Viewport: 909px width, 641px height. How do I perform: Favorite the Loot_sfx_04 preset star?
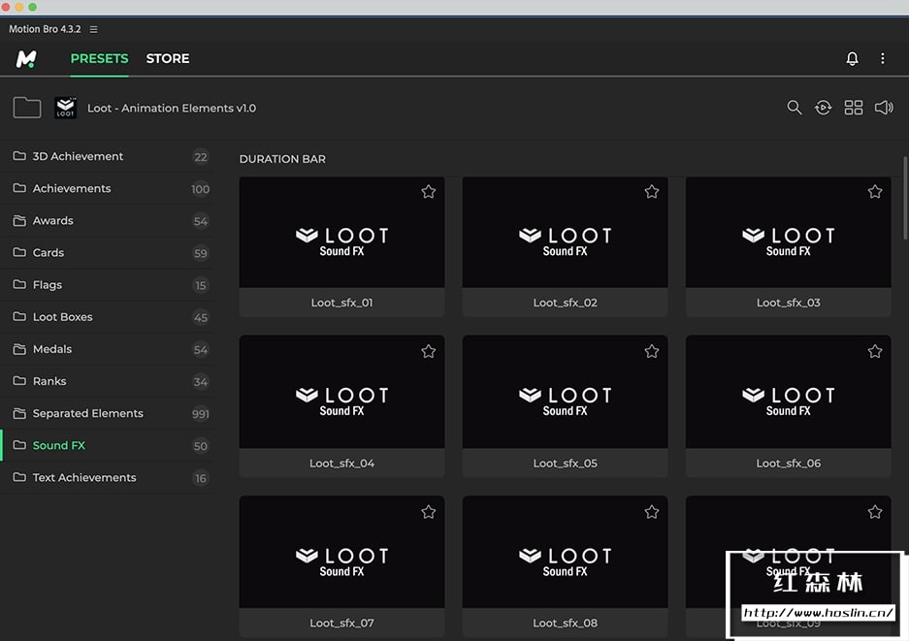pyautogui.click(x=429, y=351)
